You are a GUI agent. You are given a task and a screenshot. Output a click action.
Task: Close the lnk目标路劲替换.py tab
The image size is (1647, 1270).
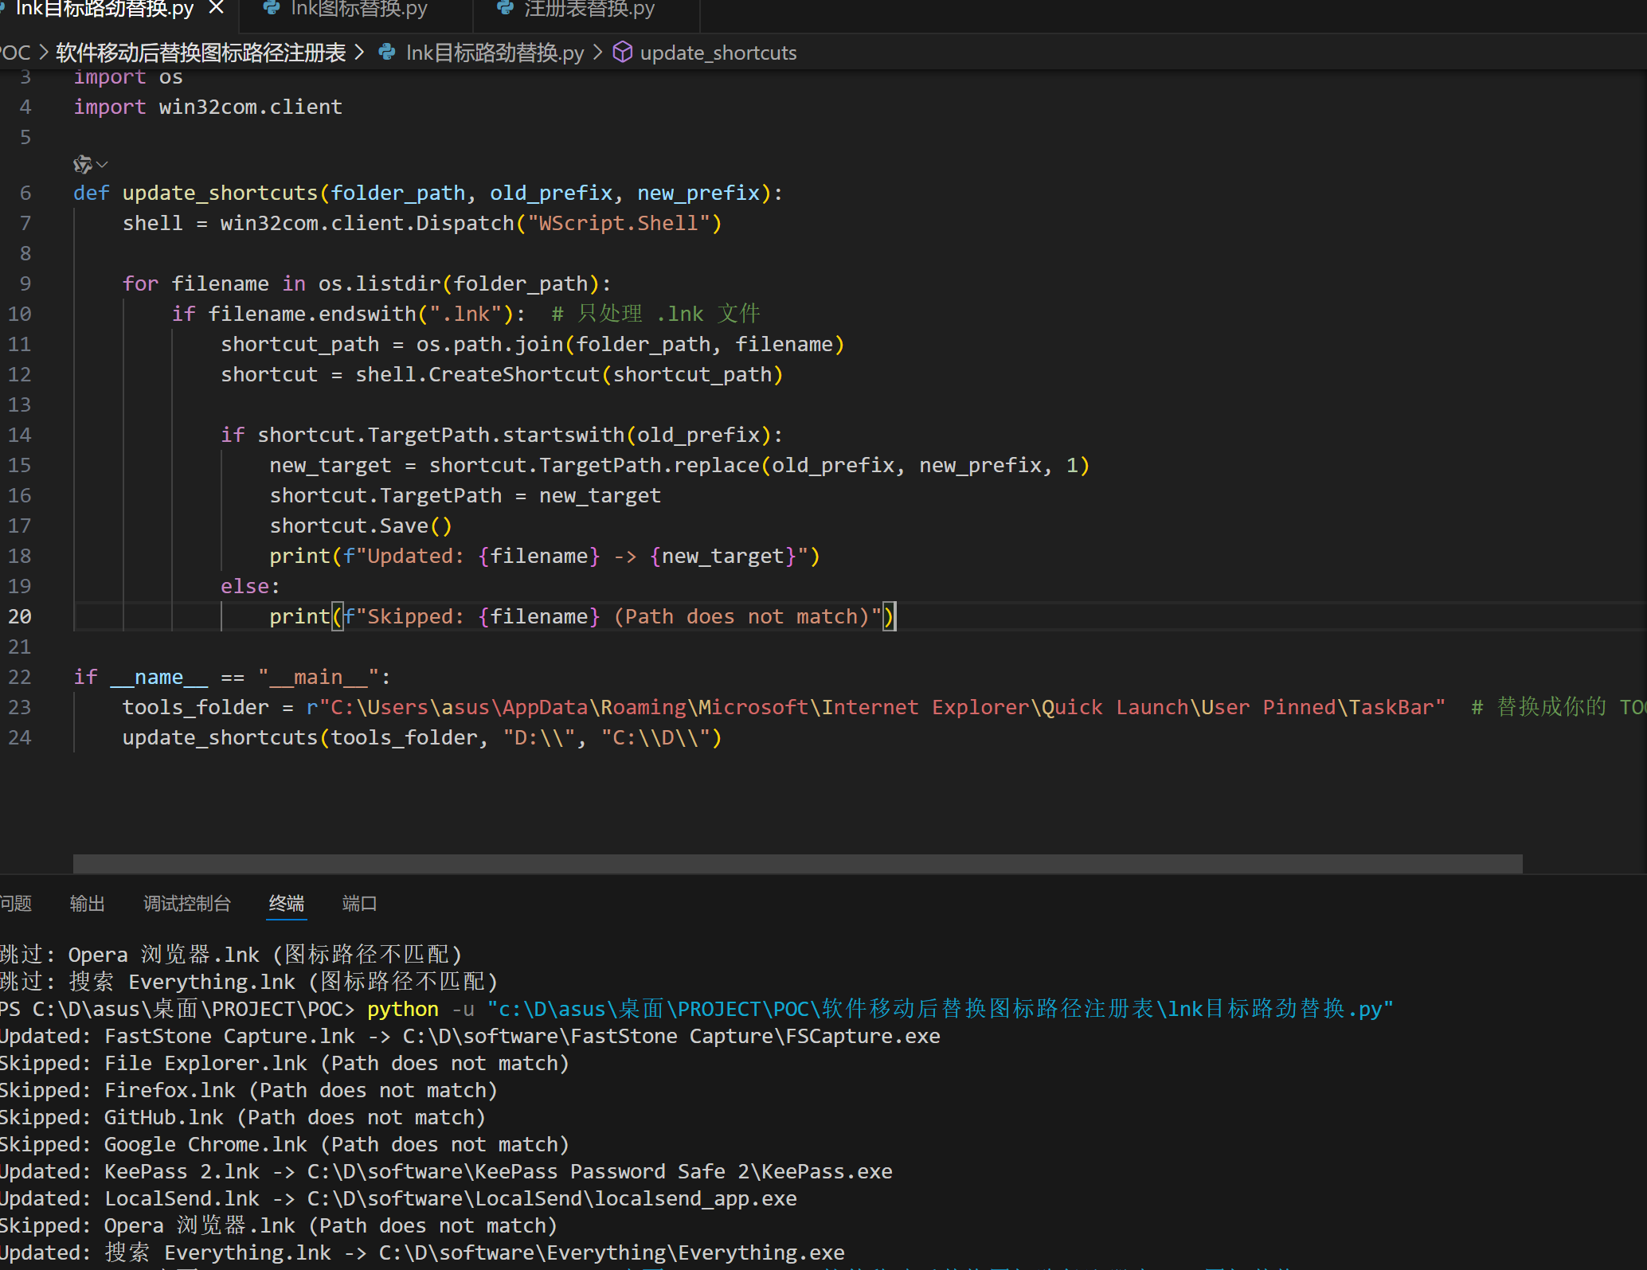[x=216, y=8]
